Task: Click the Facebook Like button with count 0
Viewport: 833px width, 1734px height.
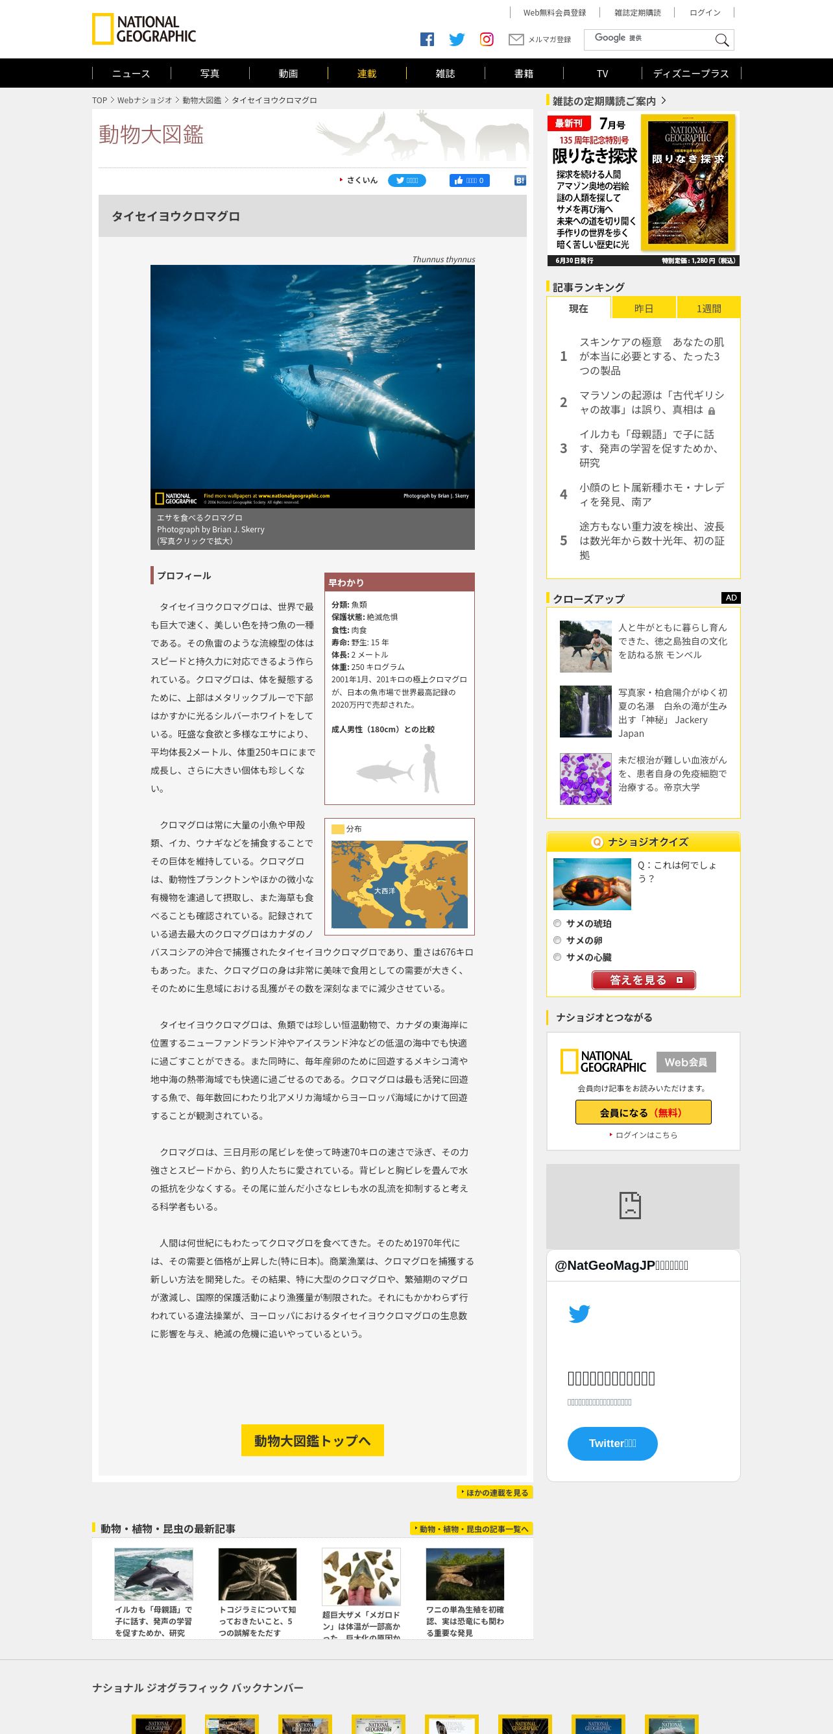Action: click(x=470, y=180)
